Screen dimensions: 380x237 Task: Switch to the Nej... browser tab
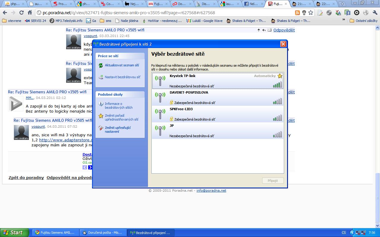pyautogui.click(x=134, y=4)
